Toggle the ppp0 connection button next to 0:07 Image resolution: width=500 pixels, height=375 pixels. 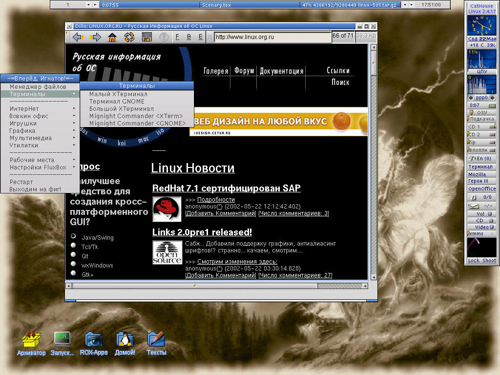(x=492, y=105)
